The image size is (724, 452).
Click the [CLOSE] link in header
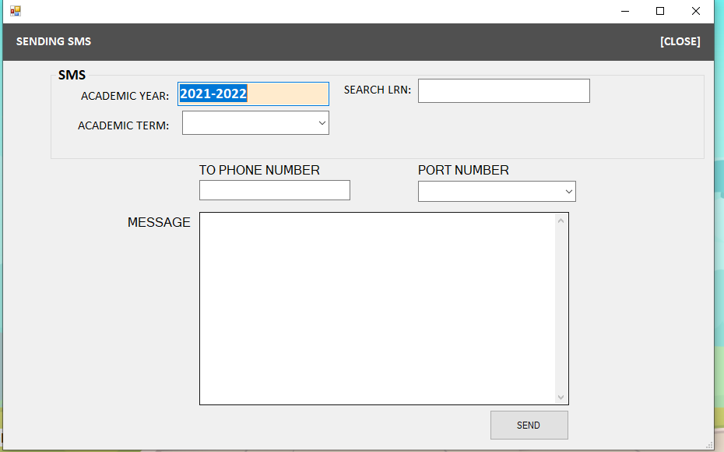click(680, 41)
